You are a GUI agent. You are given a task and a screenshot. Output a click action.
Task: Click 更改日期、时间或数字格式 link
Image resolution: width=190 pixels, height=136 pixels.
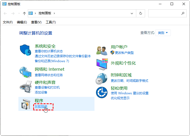130,81
